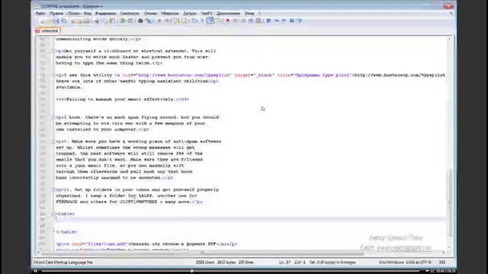The width and height of the screenshot is (488, 274).
Task: Collapse the fold at 'Get yourself a clickboard'
Action: coord(53,51)
